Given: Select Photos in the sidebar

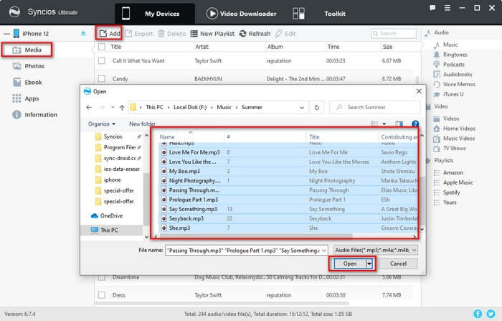Looking at the screenshot, I should (28, 66).
